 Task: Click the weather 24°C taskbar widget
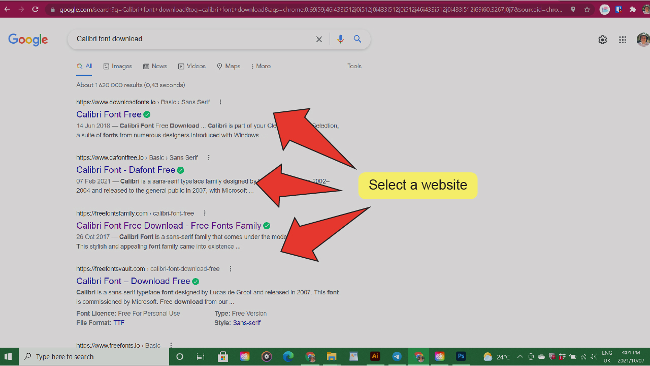497,357
